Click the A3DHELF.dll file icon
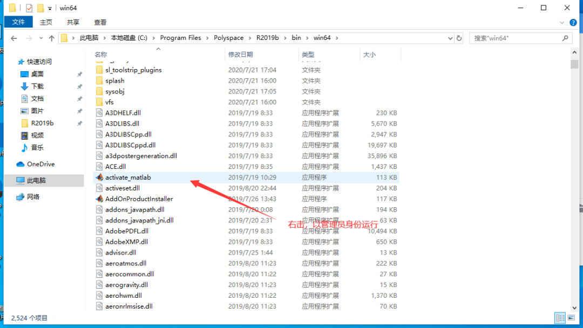 click(x=99, y=113)
